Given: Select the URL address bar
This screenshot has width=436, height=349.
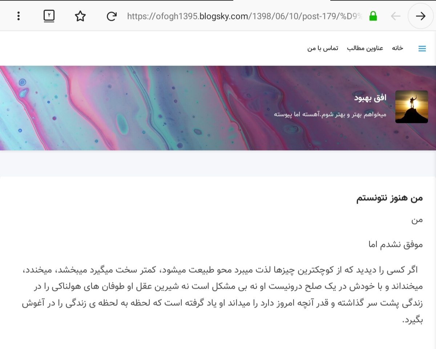Looking at the screenshot, I should [245, 16].
